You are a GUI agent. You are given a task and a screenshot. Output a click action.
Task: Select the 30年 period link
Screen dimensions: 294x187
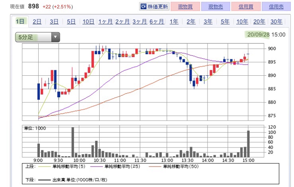(x=276, y=22)
